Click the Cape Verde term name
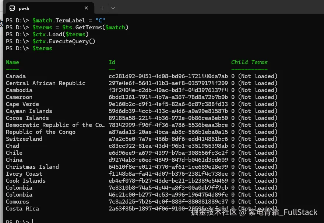 pyautogui.click(x=22, y=104)
